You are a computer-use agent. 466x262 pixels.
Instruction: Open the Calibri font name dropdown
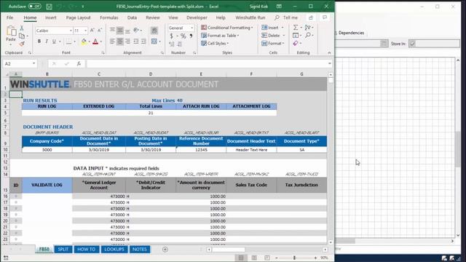[x=71, y=31]
